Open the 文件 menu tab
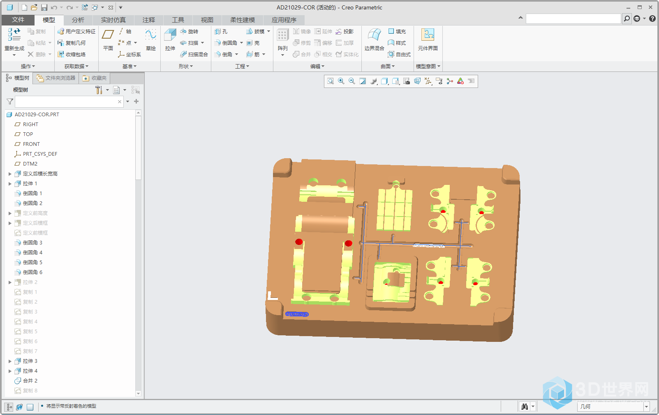The width and height of the screenshot is (659, 415). (x=18, y=20)
